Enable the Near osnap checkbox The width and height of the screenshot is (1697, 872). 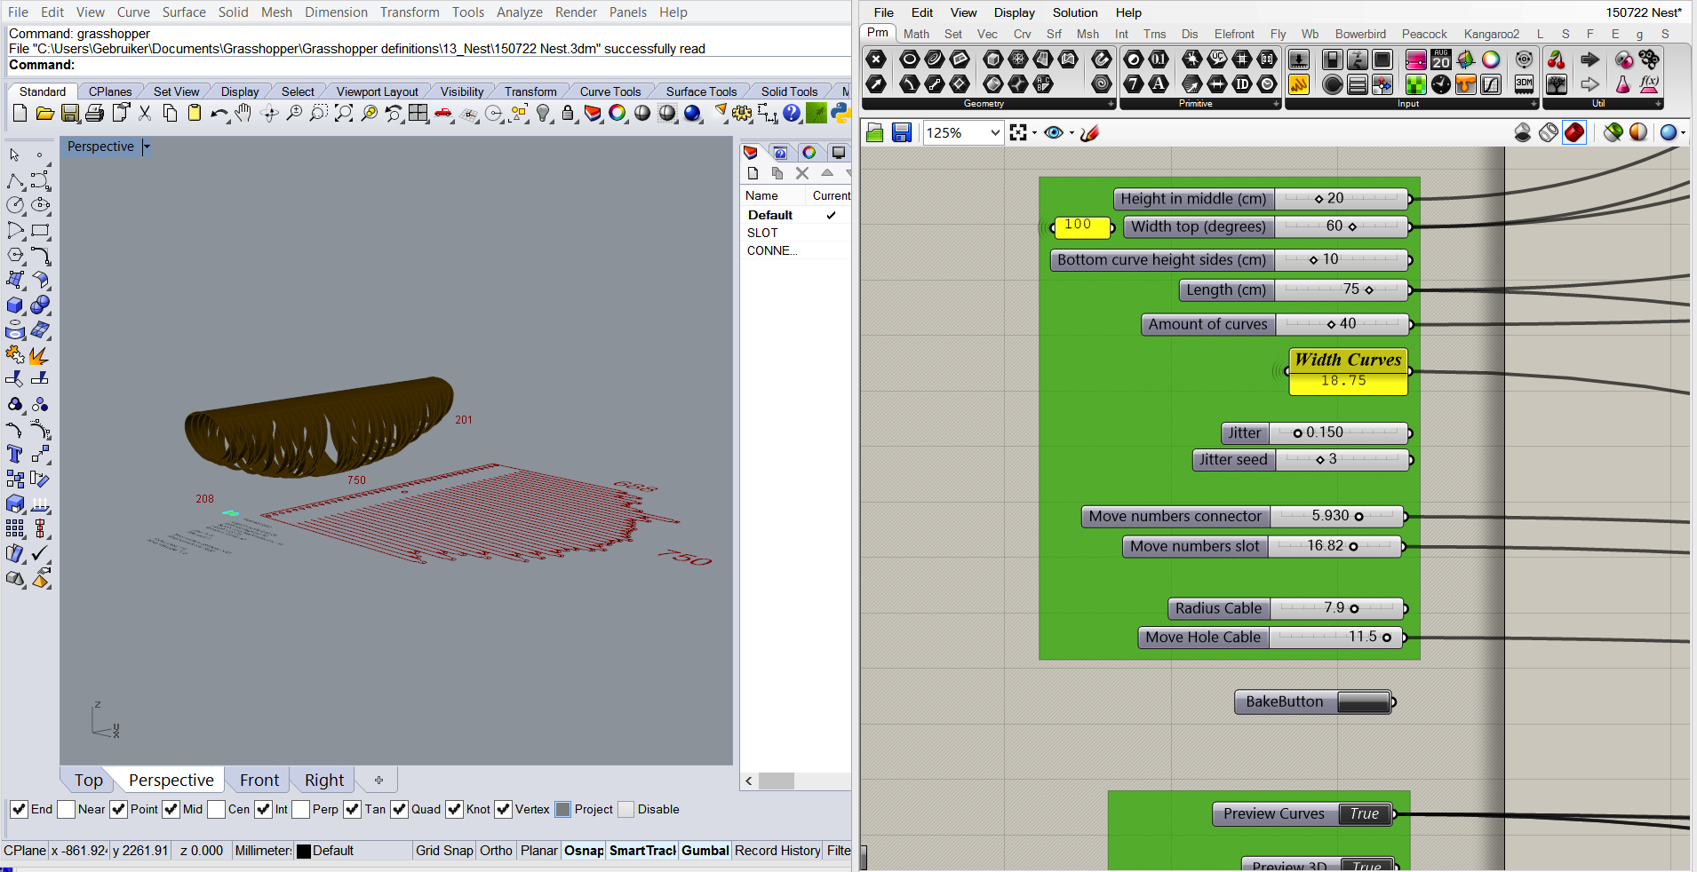[66, 809]
